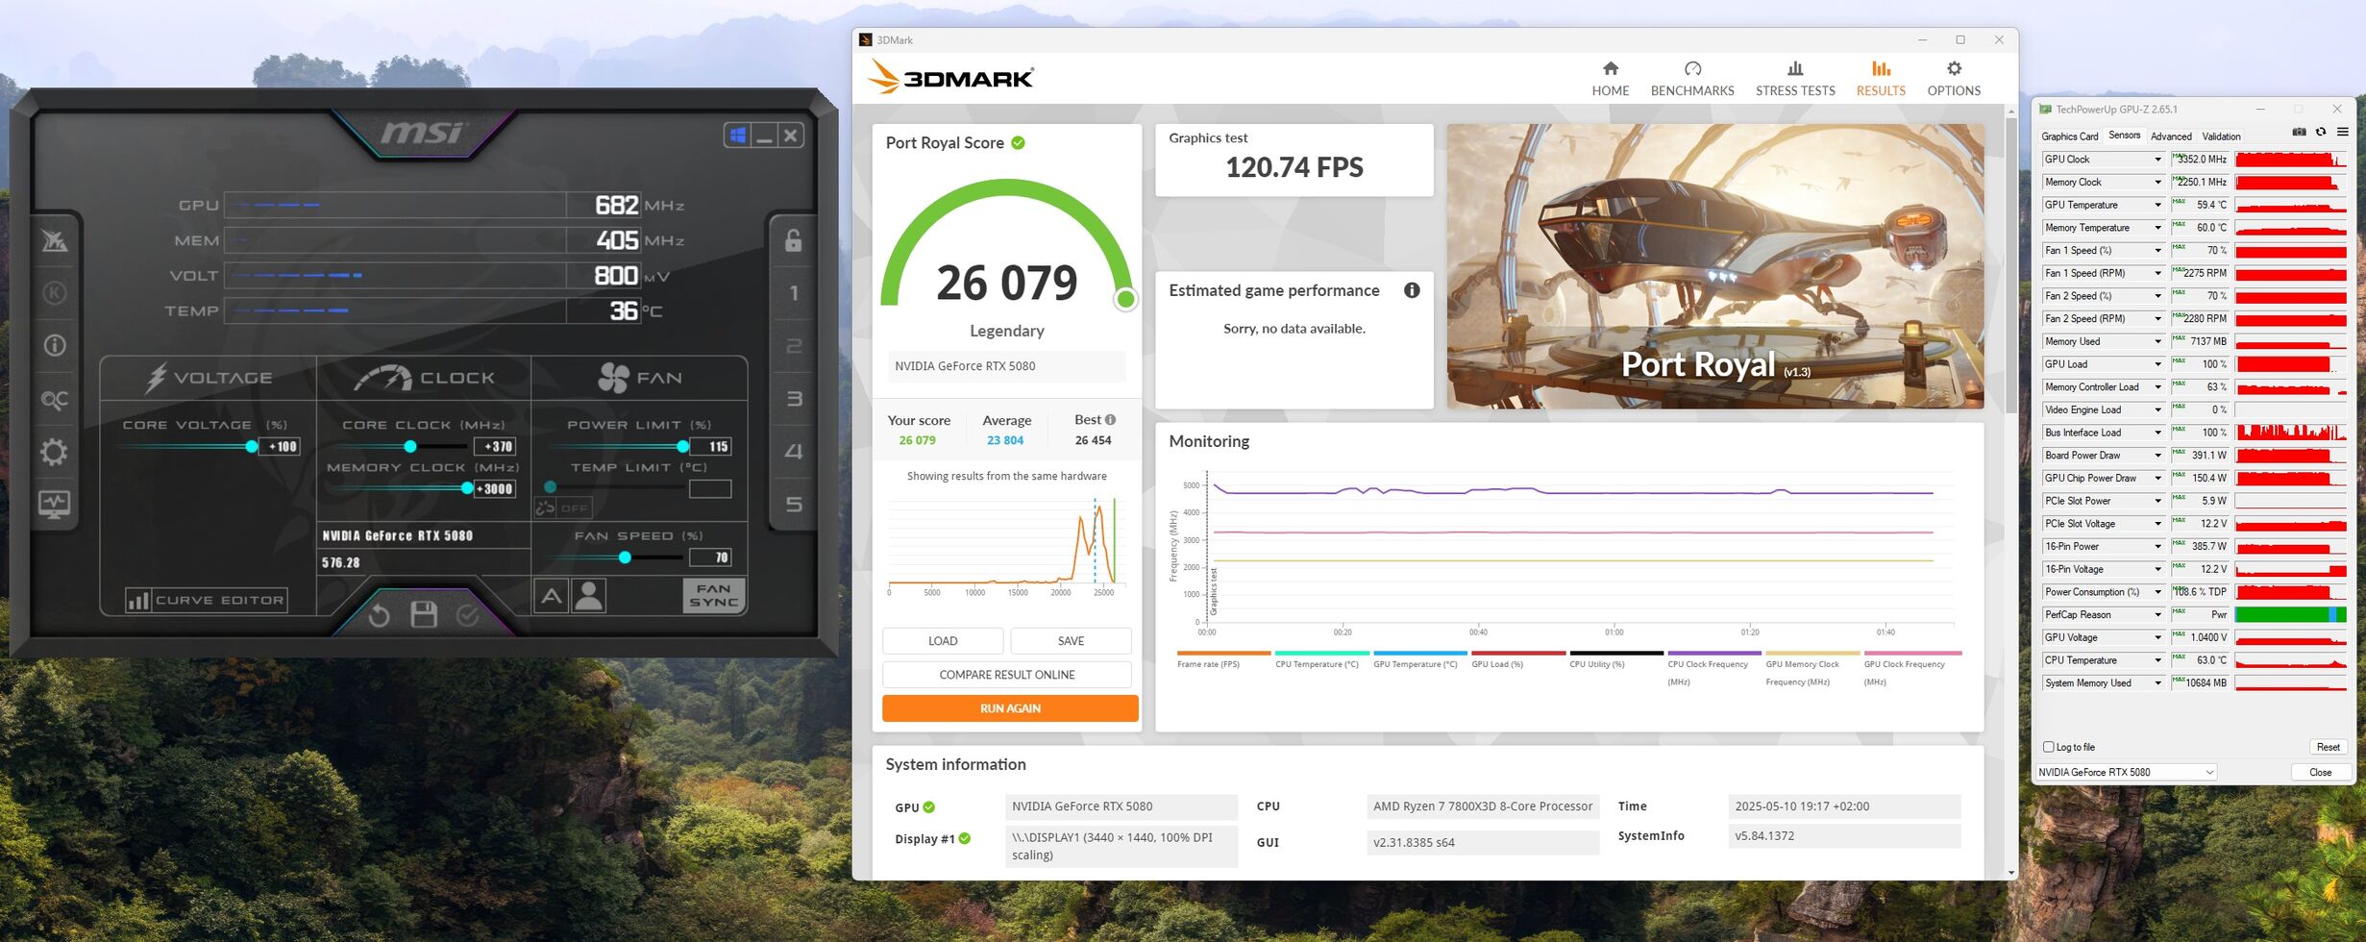Click the profile lock icon in Afterburner
Viewport: 2366px width, 942px height.
tap(793, 240)
